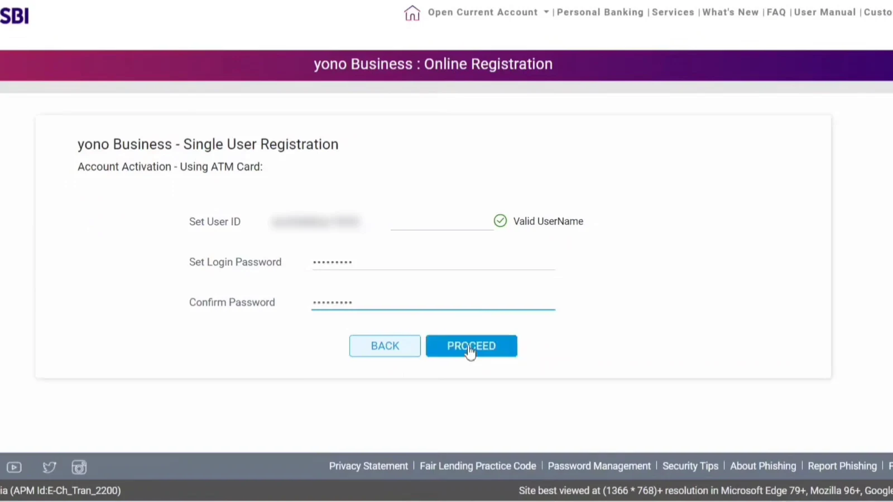Click Account Activation - Using ATM Card text
893x502 pixels.
[170, 167]
